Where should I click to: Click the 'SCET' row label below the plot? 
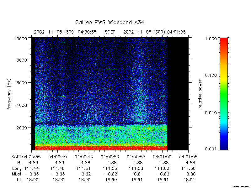[16, 157]
